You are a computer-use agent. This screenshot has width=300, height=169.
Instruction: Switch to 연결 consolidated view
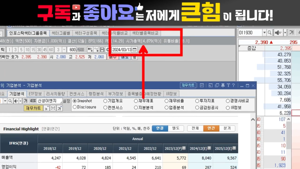[x=160, y=128]
